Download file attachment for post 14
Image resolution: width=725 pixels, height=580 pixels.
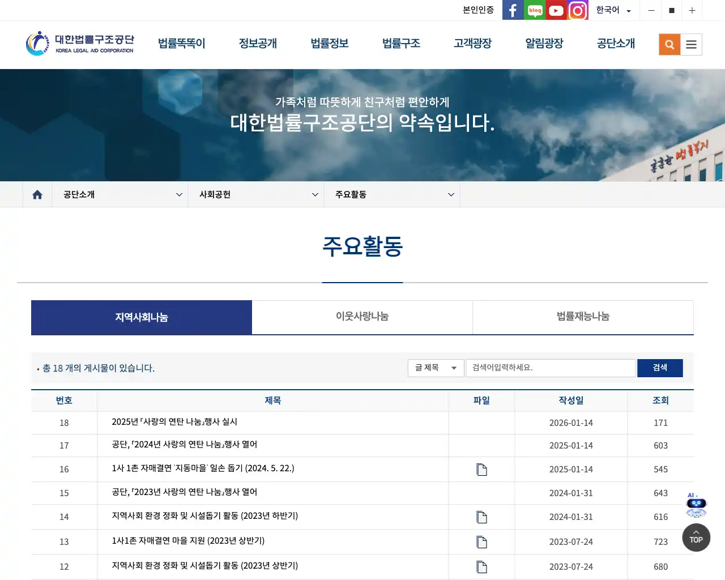pos(481,517)
